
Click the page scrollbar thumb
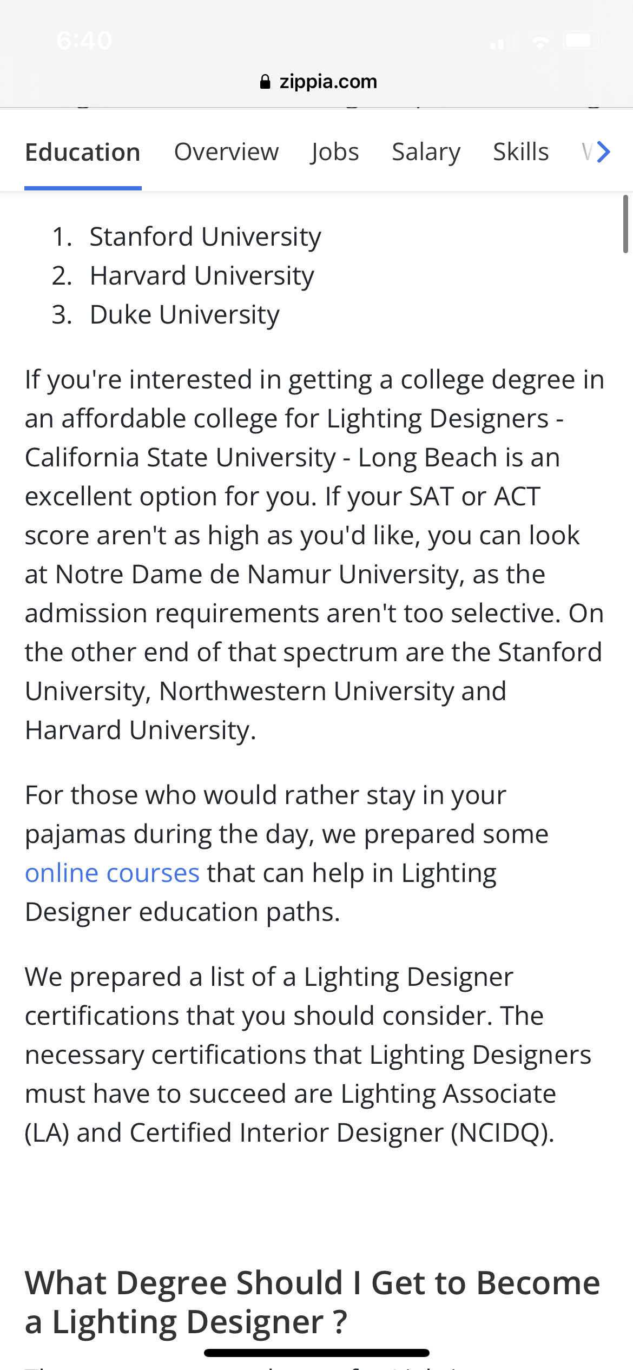(x=625, y=224)
